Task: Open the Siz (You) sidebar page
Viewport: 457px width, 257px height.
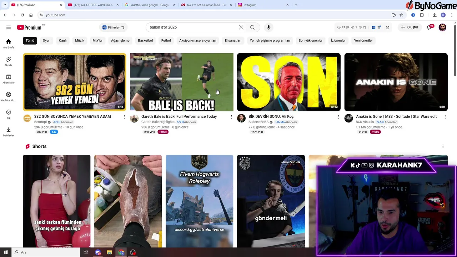Action: click(x=9, y=114)
